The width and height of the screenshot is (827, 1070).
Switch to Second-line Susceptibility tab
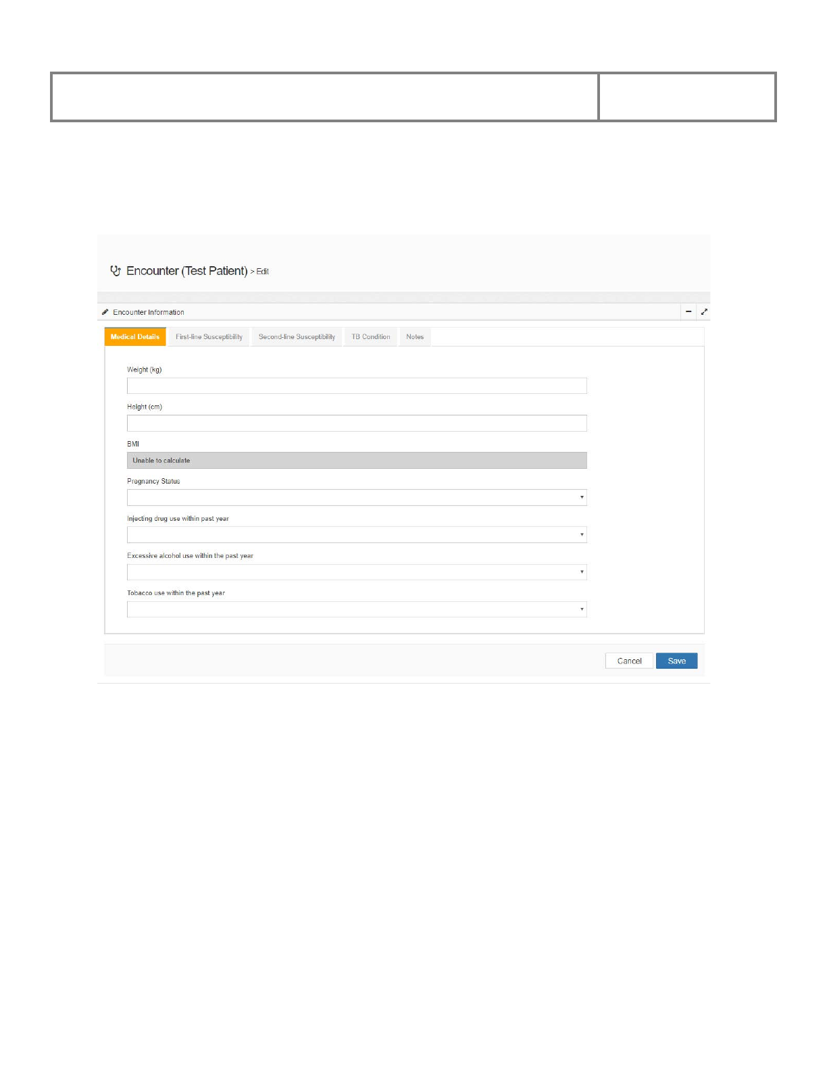click(297, 336)
